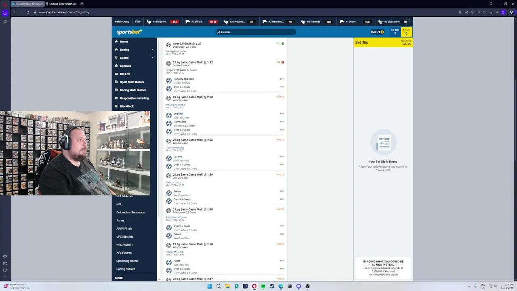
Task: Go back in browser history
Action: pyautogui.click(x=14, y=12)
